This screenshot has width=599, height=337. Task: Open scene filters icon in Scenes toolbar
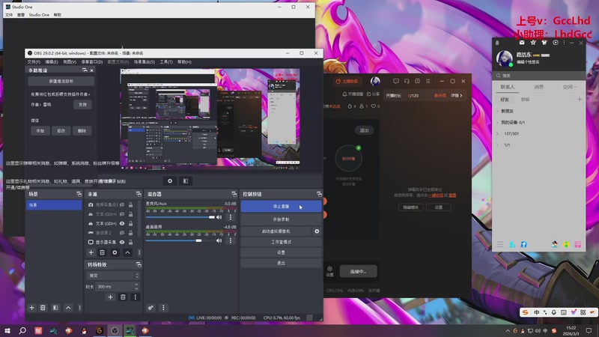pos(55,308)
